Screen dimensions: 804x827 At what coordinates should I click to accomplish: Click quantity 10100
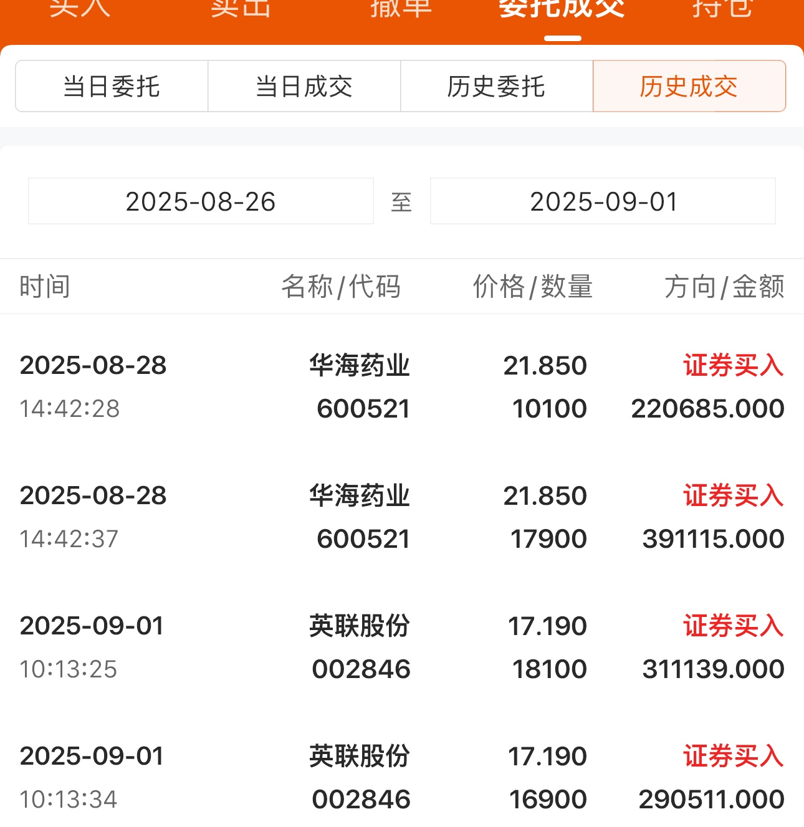pos(549,409)
